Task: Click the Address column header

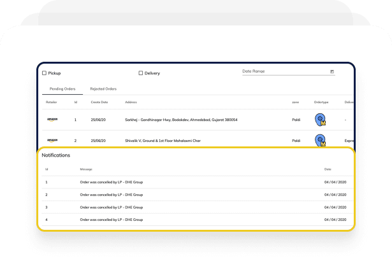Action: coord(131,102)
